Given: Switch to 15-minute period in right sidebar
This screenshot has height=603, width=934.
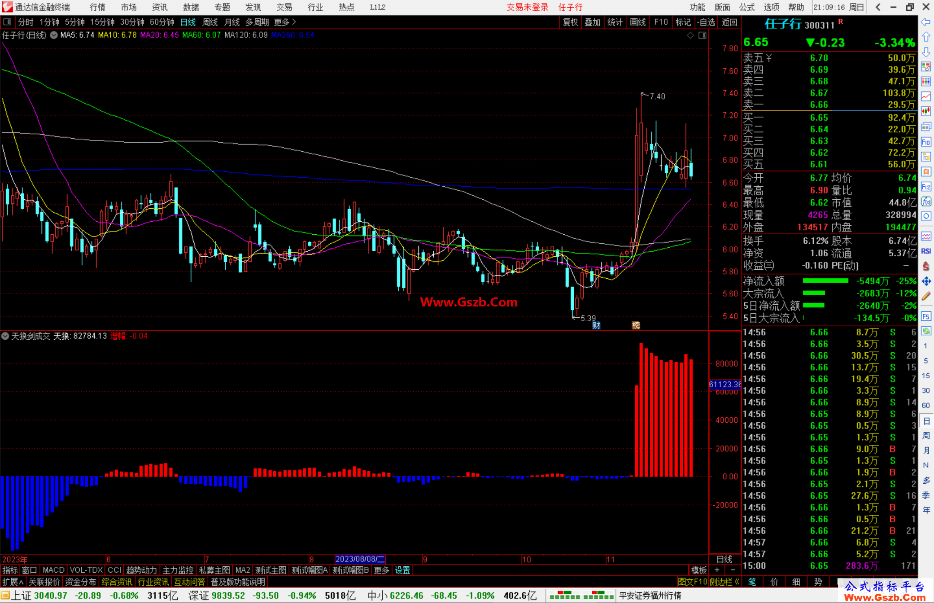Looking at the screenshot, I should pyautogui.click(x=925, y=376).
